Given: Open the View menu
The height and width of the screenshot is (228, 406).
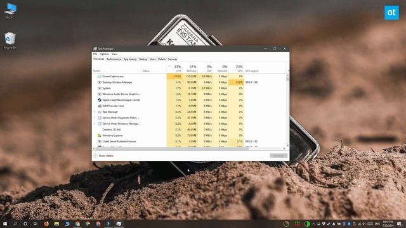Looking at the screenshot, I should (x=114, y=54).
